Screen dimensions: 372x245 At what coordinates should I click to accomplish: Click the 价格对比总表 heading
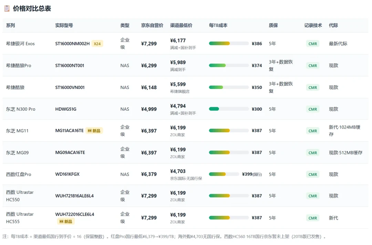pyautogui.click(x=32, y=9)
